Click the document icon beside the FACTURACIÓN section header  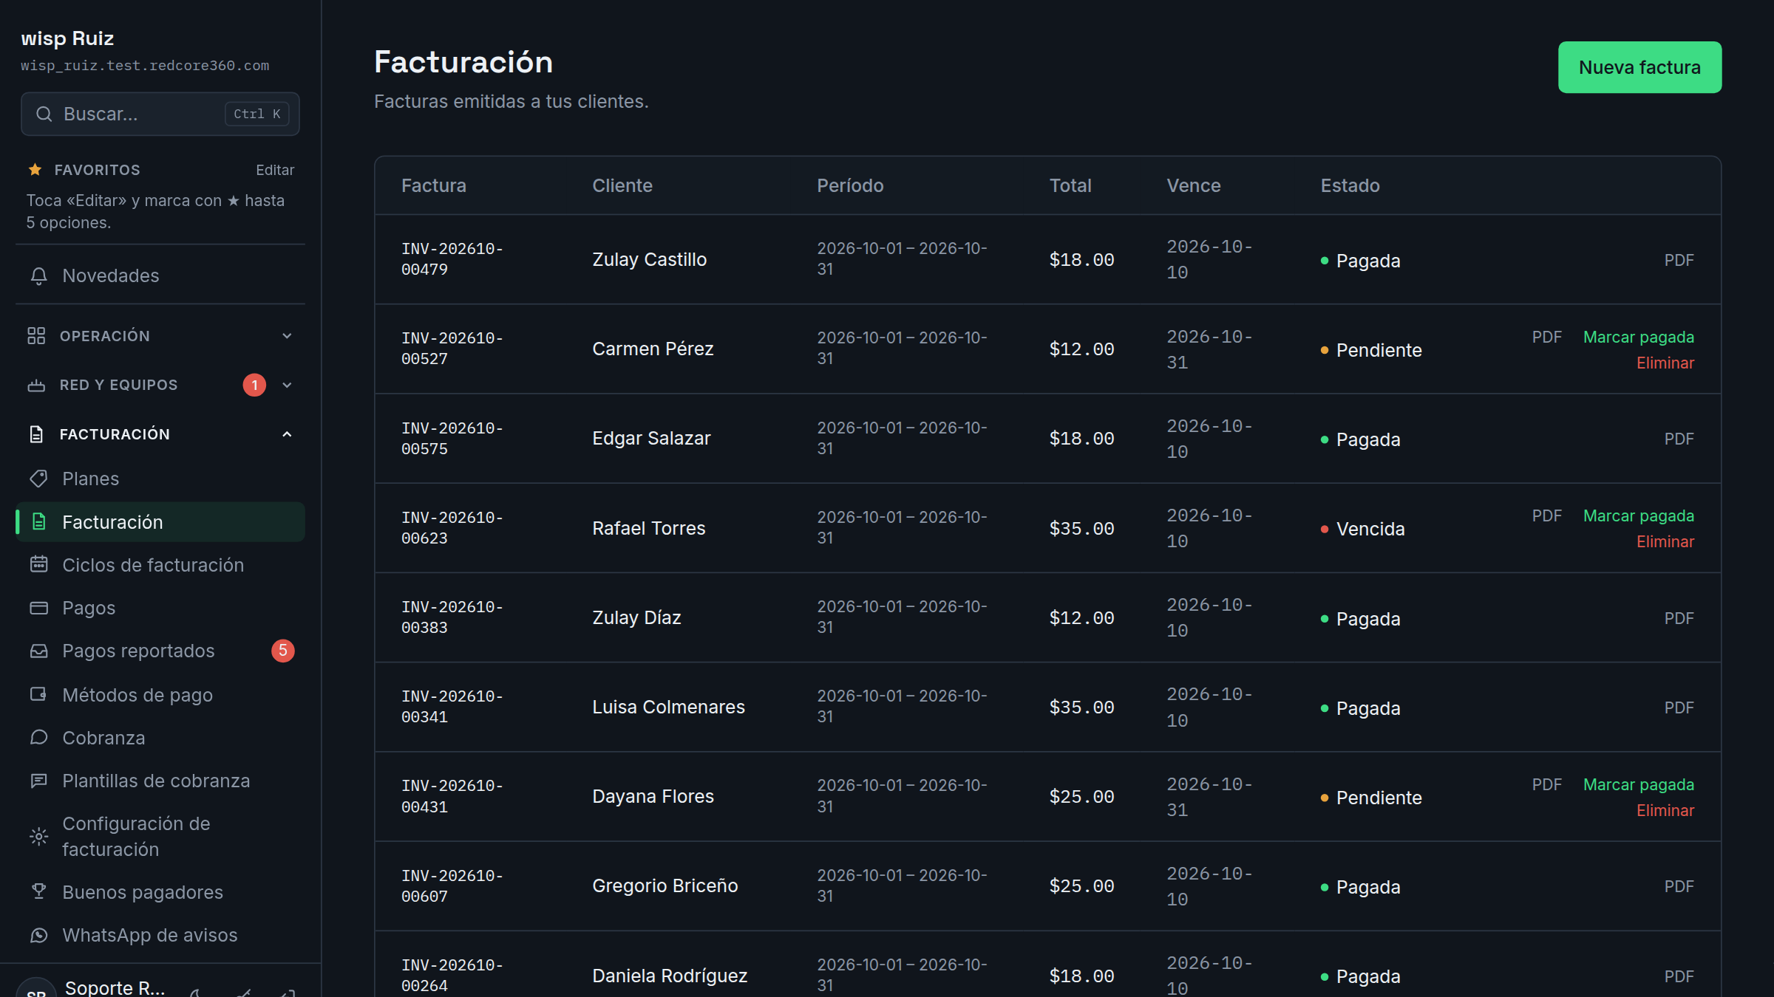(x=36, y=434)
